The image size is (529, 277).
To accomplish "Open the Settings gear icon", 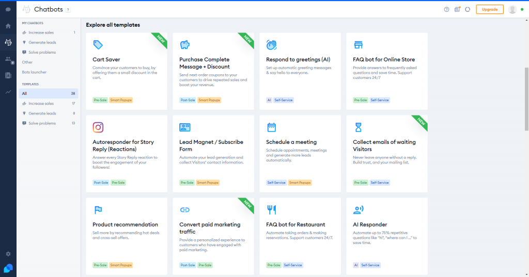I will (x=8, y=254).
